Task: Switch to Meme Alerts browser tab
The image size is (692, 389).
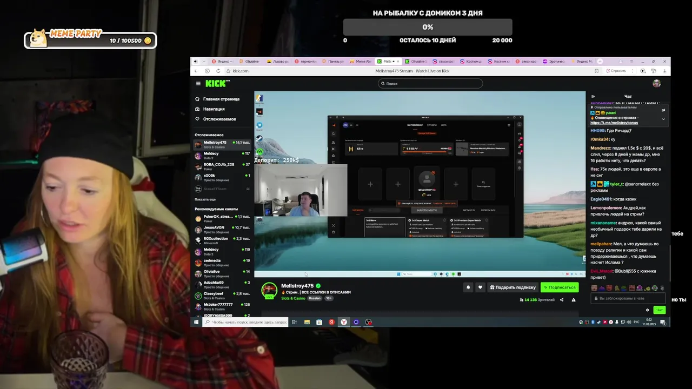Action: tap(361, 62)
